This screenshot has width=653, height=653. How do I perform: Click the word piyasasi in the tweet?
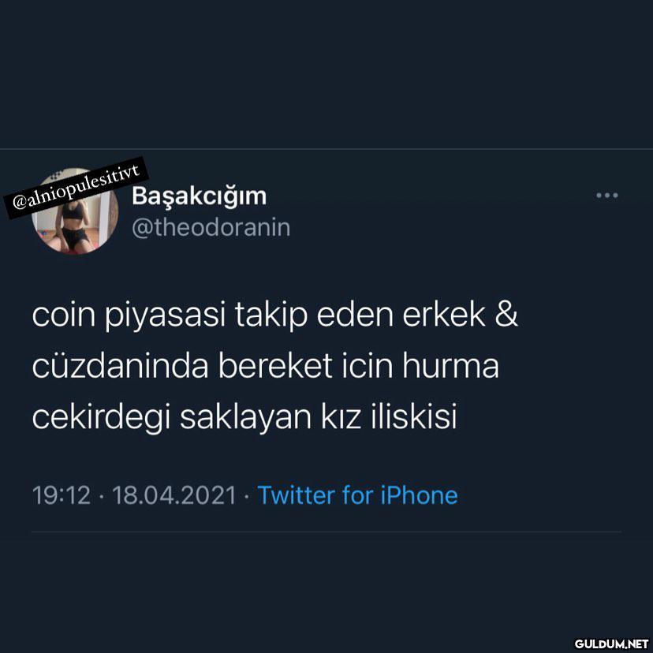coord(165,315)
